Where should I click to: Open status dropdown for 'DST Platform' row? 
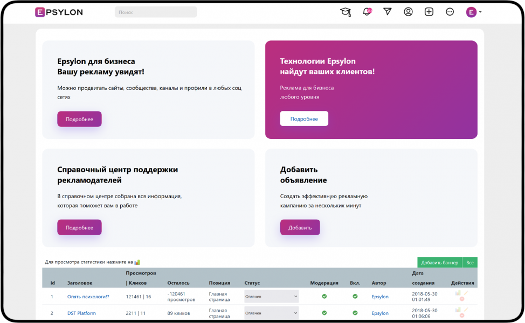pyautogui.click(x=271, y=313)
